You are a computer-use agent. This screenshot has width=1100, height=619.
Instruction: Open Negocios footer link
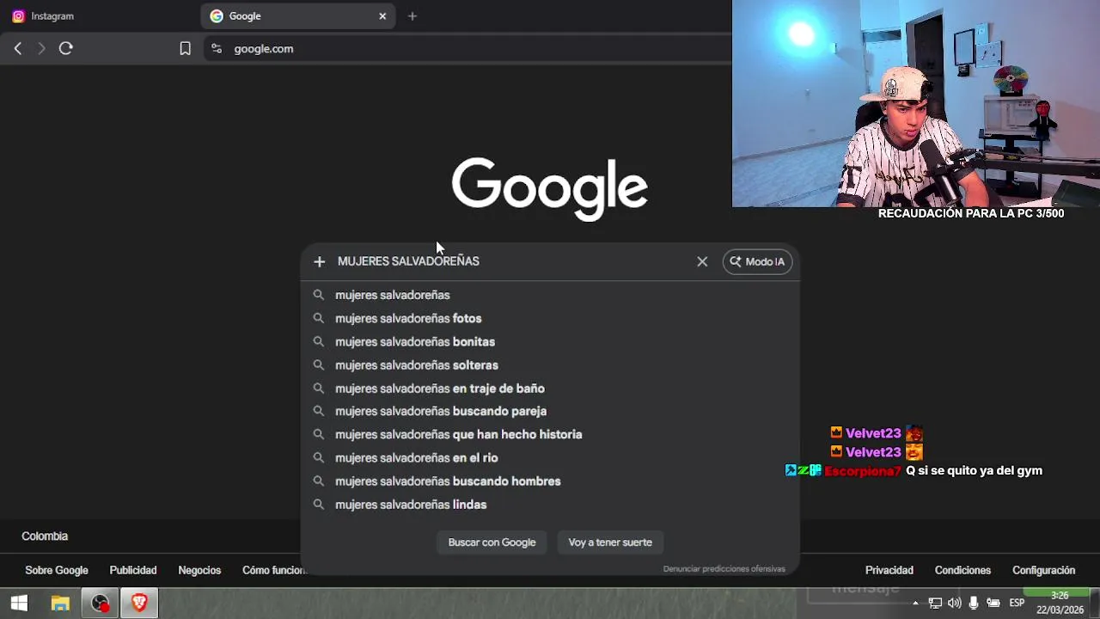[199, 570]
